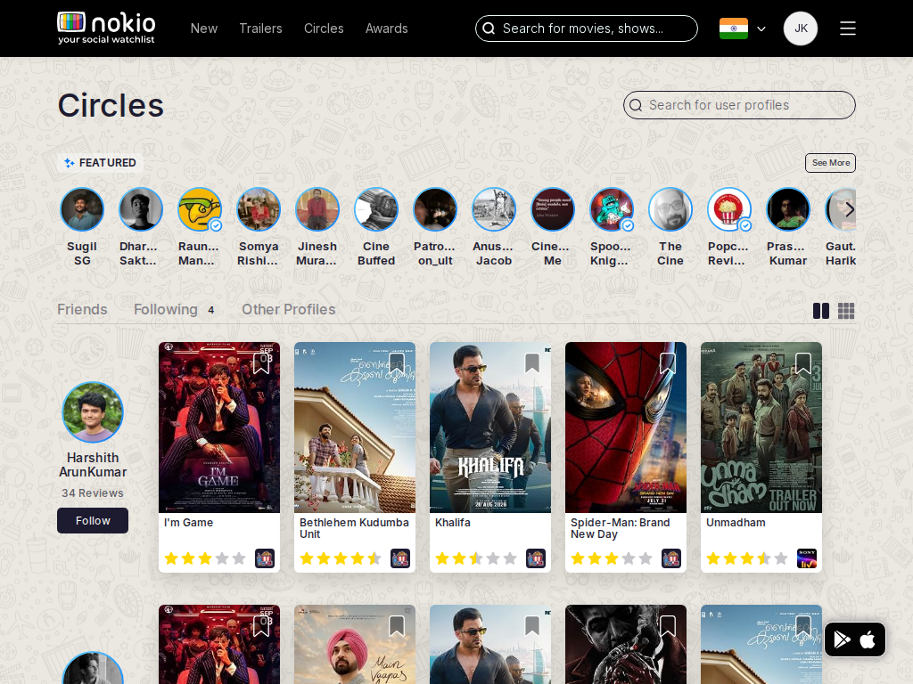The image size is (913, 684).
Task: Open the Spider-Man poster image
Action: 625,427
